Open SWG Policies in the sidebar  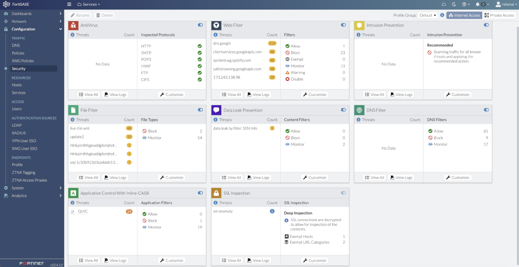pyautogui.click(x=22, y=61)
